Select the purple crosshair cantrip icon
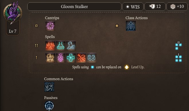The image size is (189, 111). [x=50, y=26]
